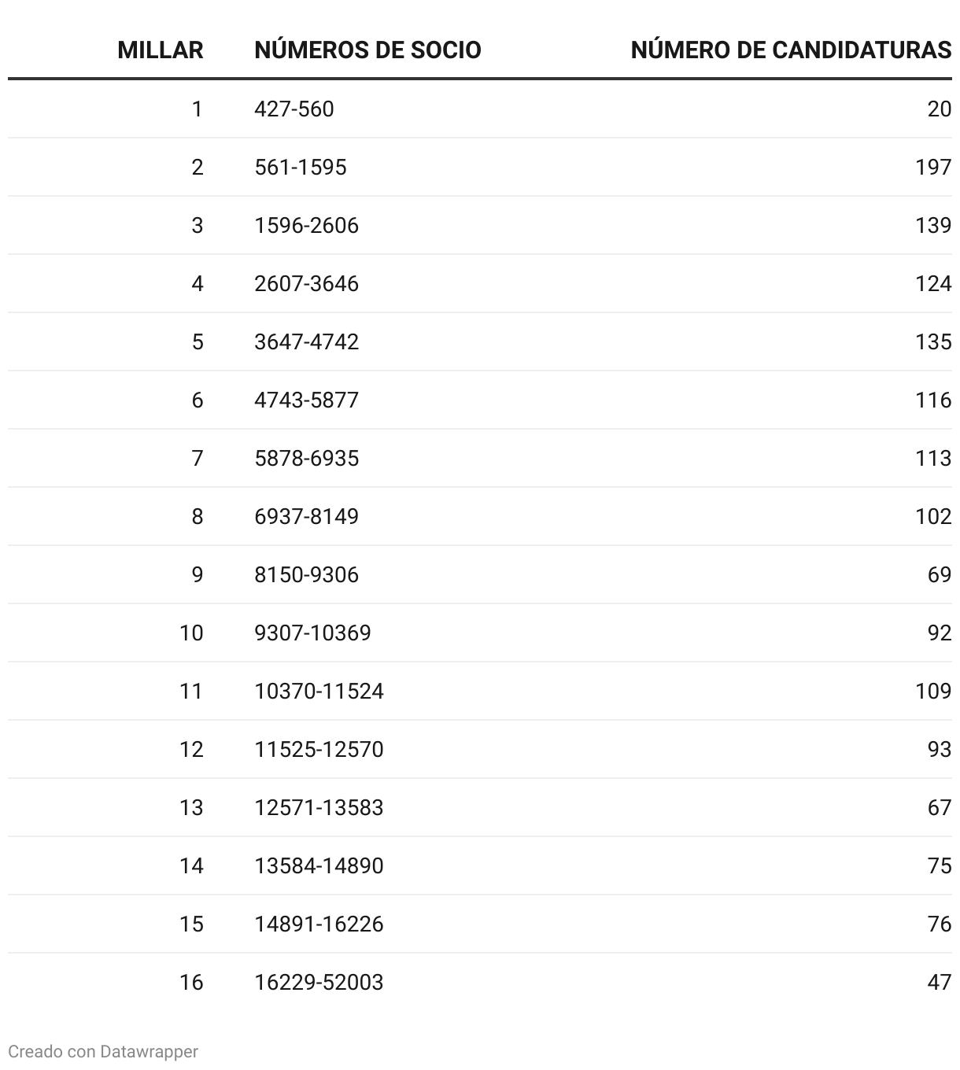Image resolution: width=960 pixels, height=1070 pixels.
Task: Click the candidaturas value 76
Action: click(940, 924)
